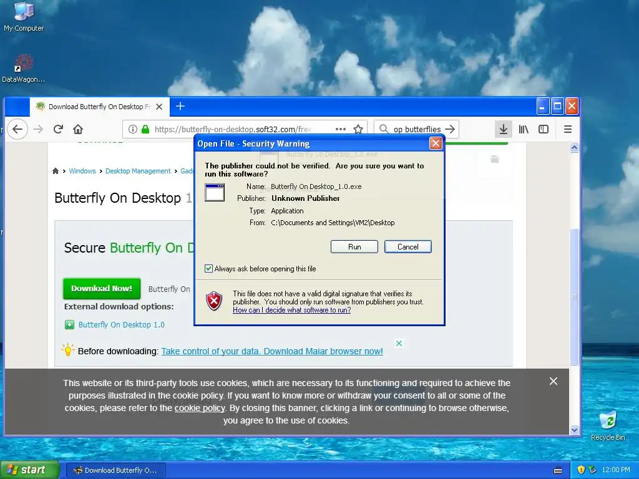639x479 pixels.
Task: Open Butterfly On Desktop 1.0 external link
Action: click(122, 324)
